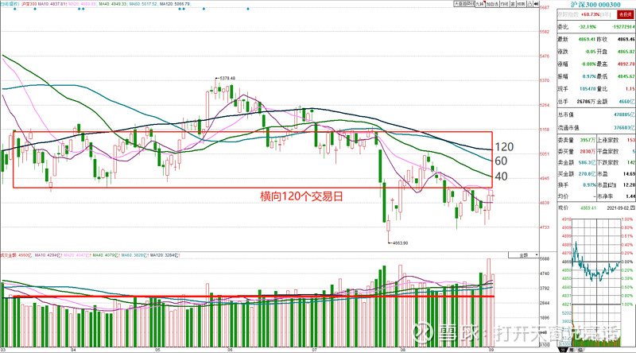Click volume legend MA120: 3284亿
Image resolution: width=636 pixels, height=353 pixels.
click(x=165, y=255)
